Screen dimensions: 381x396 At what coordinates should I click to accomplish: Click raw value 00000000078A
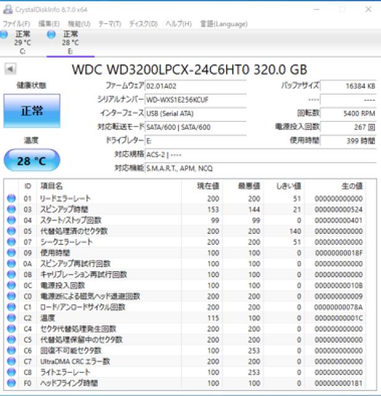[x=338, y=307]
